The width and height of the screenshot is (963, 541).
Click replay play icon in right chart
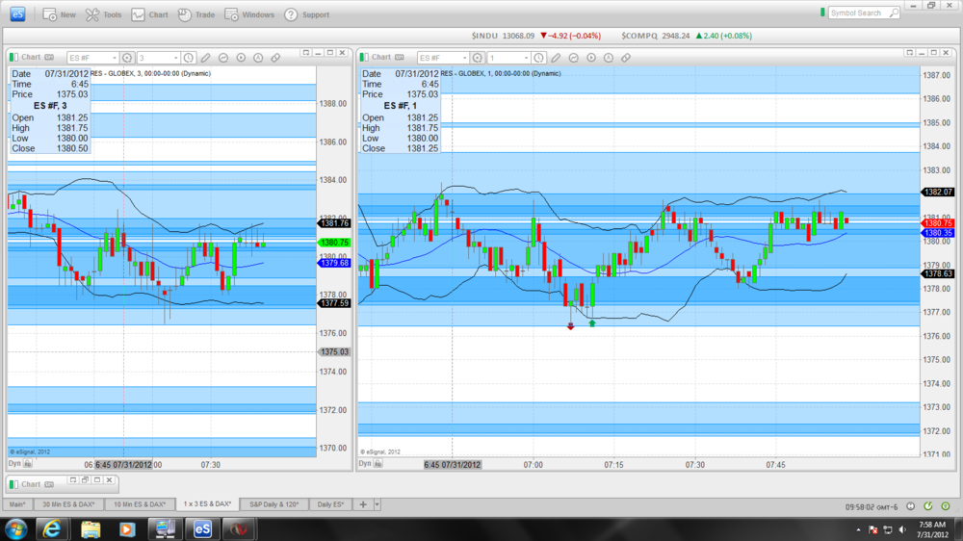pos(591,58)
